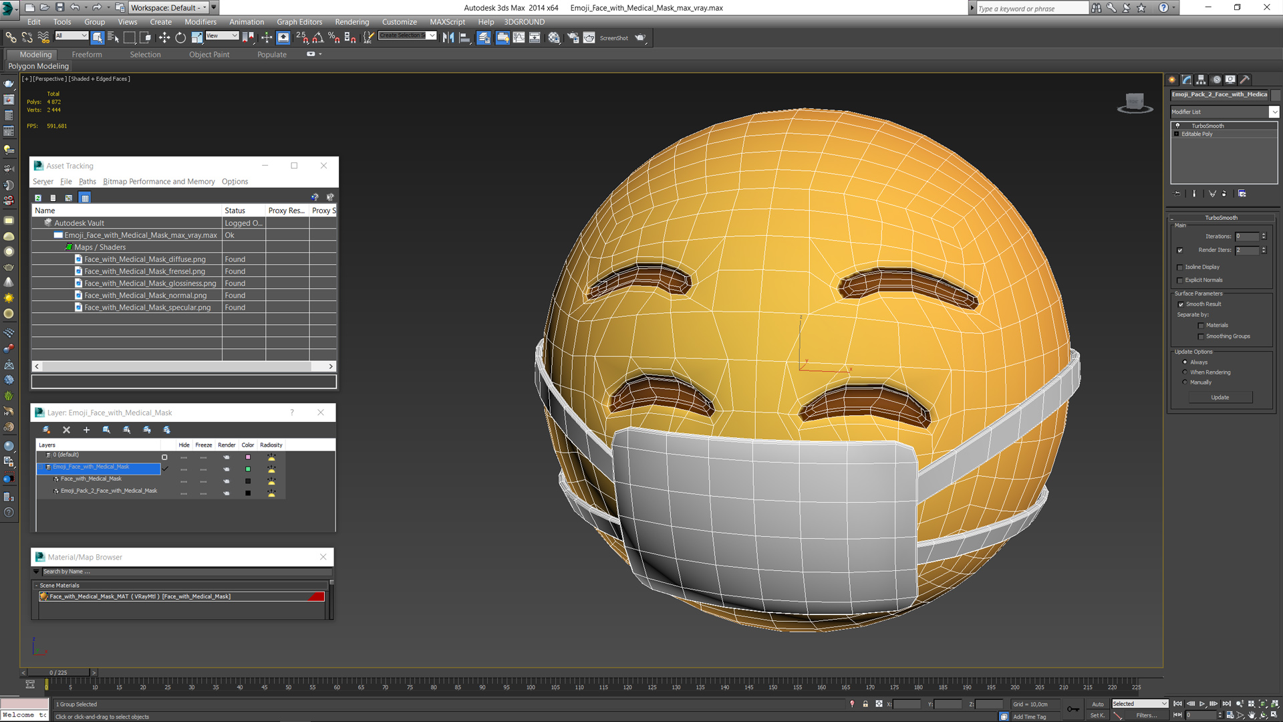
Task: Open Paths menu in Asset Tracking
Action: 88,182
